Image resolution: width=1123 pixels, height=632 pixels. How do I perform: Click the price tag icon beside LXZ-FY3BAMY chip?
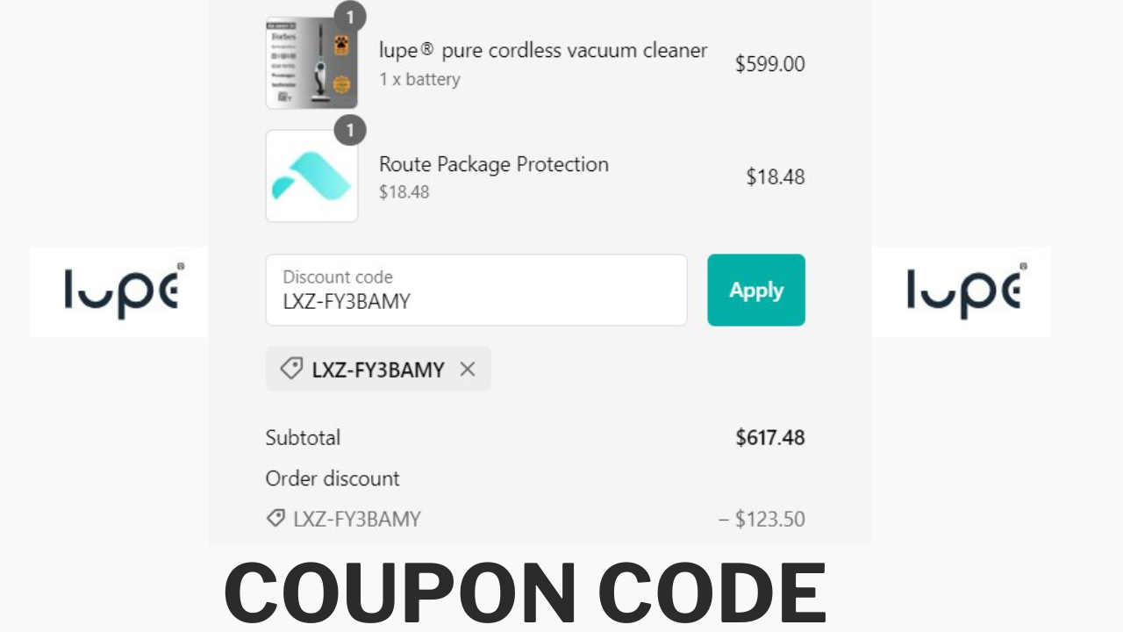coord(293,369)
